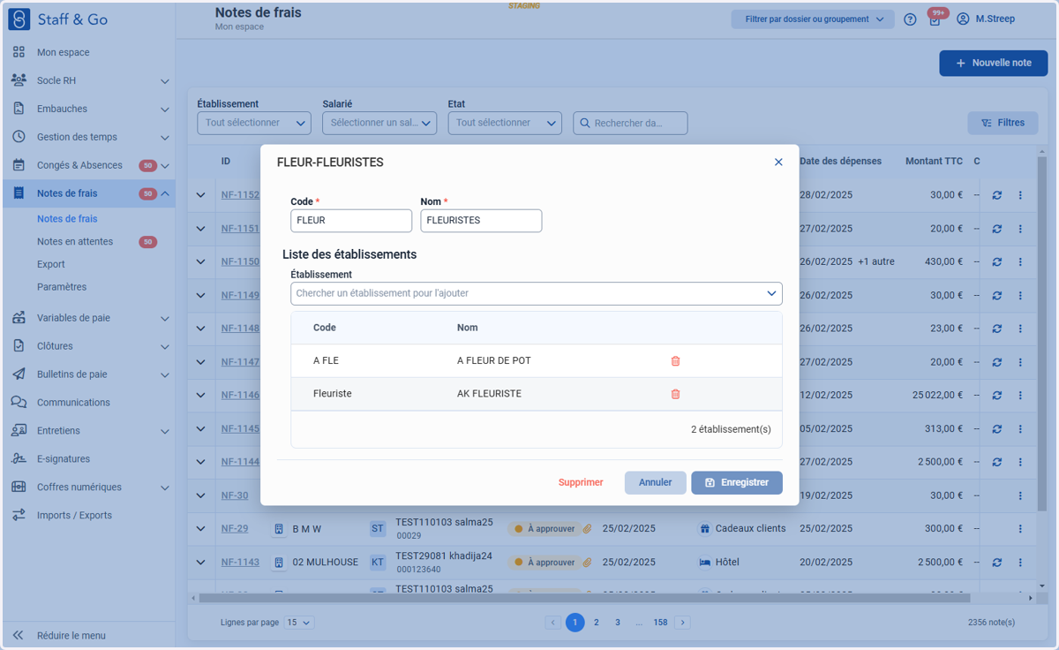Click the Imports / Exports arrows icon
This screenshot has height=650, width=1059.
[19, 515]
